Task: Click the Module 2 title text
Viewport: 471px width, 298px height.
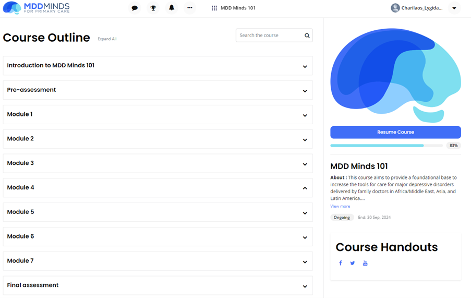Action: (20, 138)
